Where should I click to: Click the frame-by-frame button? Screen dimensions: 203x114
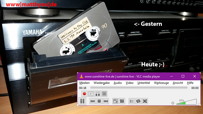coord(104,94)
